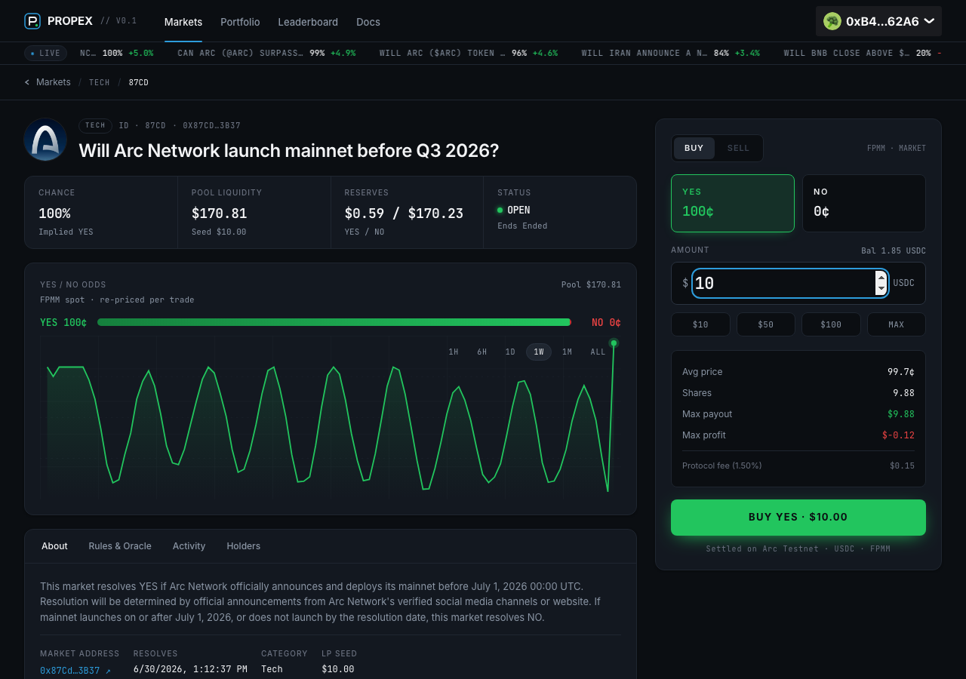Switch to the Activity tab
The width and height of the screenshot is (966, 679).
[x=189, y=546]
